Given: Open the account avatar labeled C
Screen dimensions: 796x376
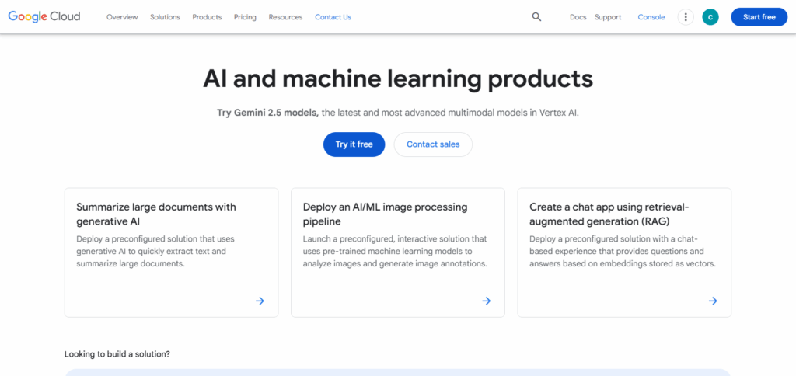Looking at the screenshot, I should point(710,17).
